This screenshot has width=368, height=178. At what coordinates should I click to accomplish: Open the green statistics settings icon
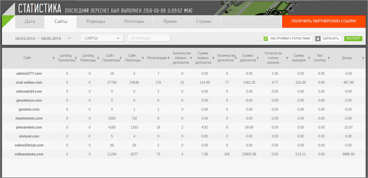coord(266,39)
